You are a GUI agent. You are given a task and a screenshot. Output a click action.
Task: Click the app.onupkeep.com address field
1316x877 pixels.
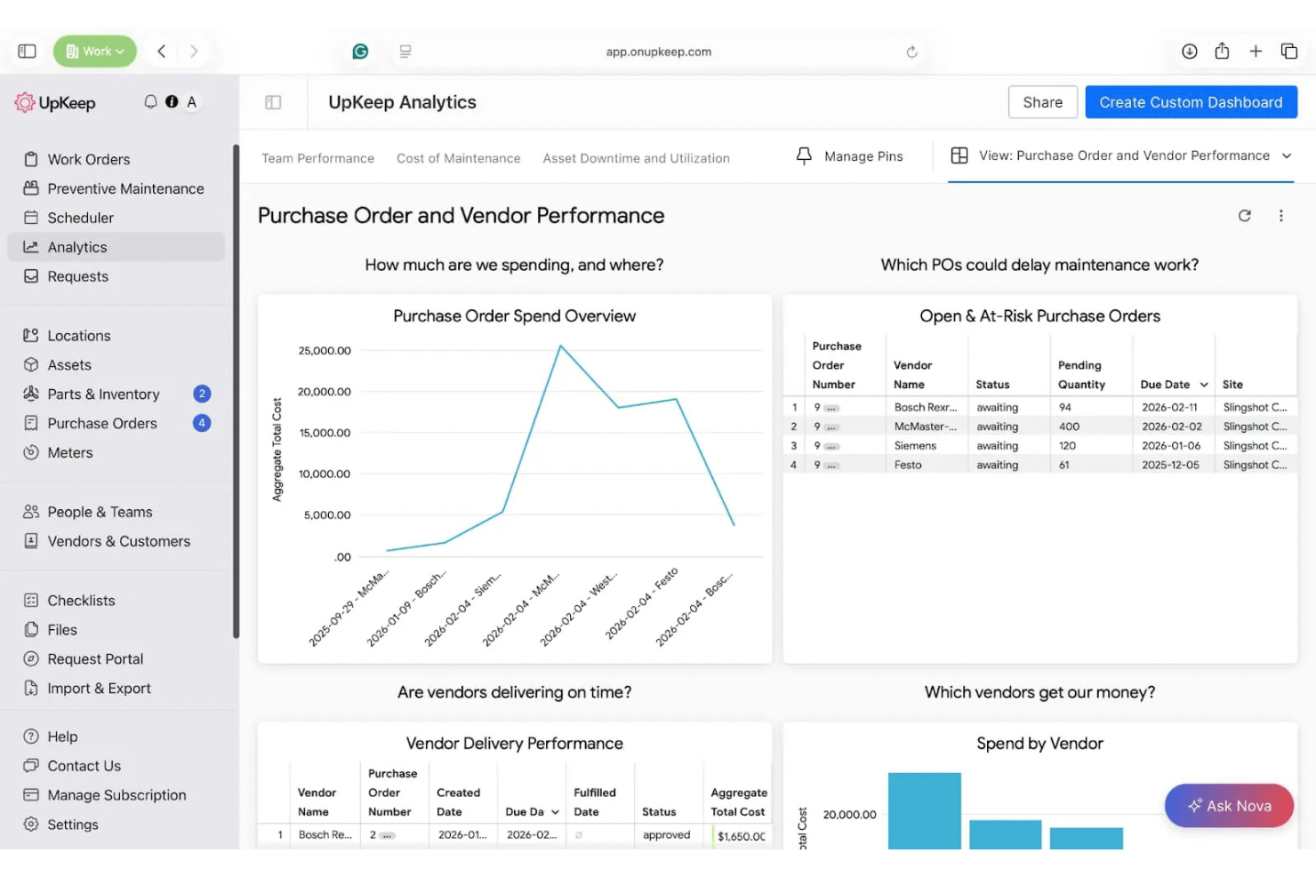tap(659, 52)
